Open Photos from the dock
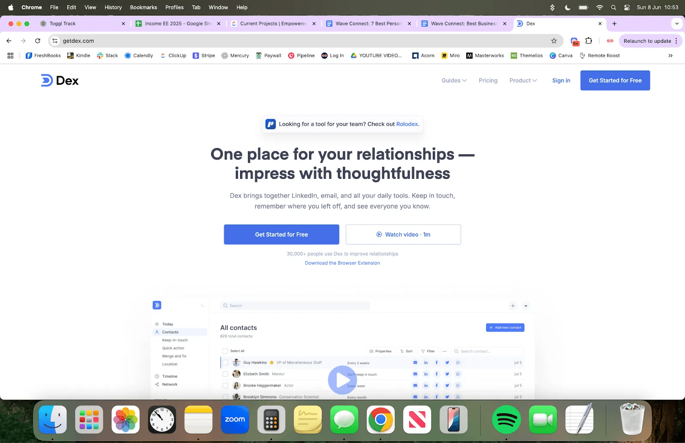Viewport: 685px width, 443px height. coord(126,419)
